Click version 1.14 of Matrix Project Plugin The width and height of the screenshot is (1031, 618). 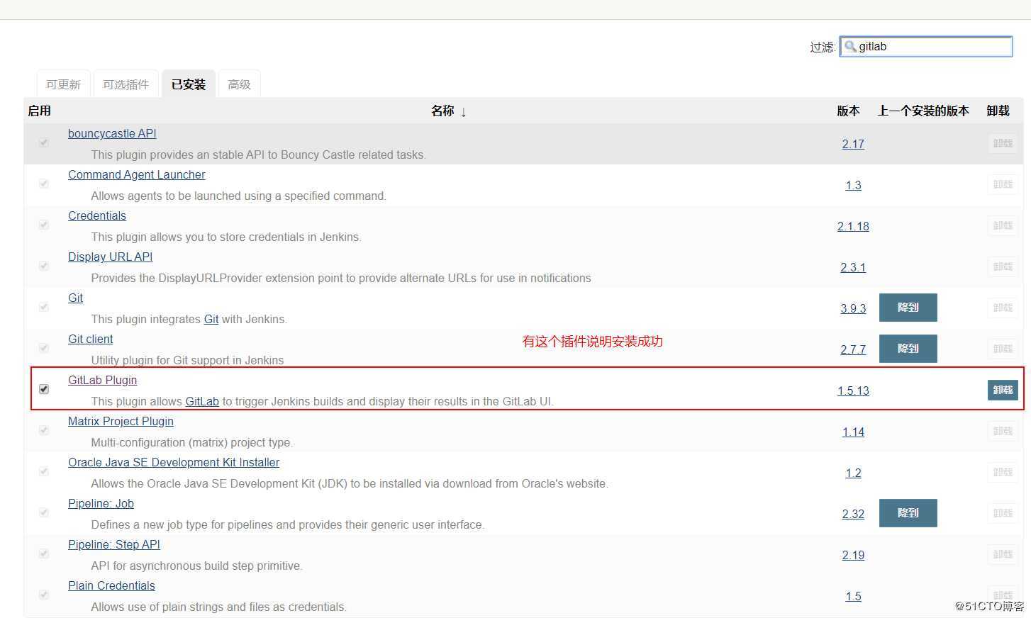click(853, 432)
